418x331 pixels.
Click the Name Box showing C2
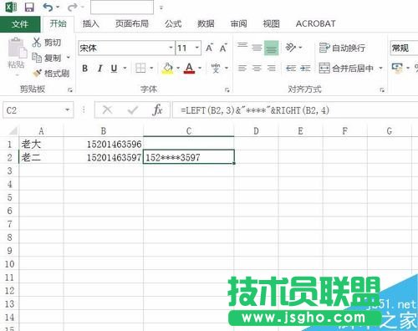[x=33, y=110]
